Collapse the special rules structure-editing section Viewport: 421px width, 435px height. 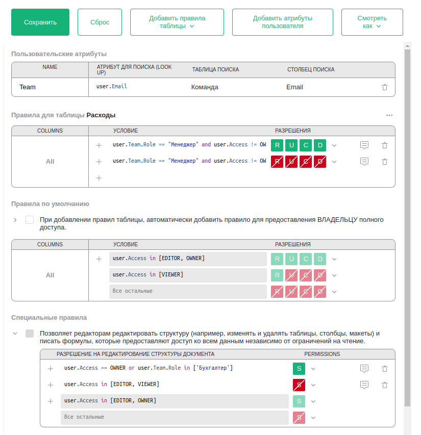[15, 334]
